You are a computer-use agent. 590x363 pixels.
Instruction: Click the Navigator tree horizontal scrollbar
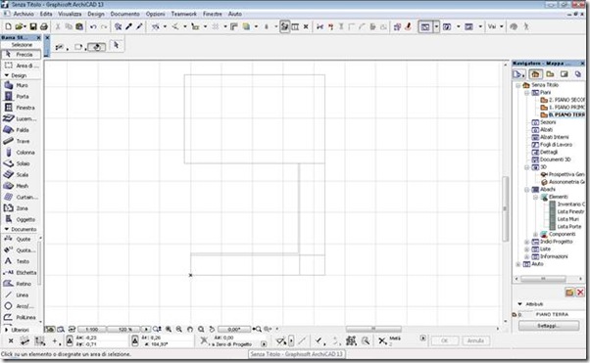[x=543, y=279]
